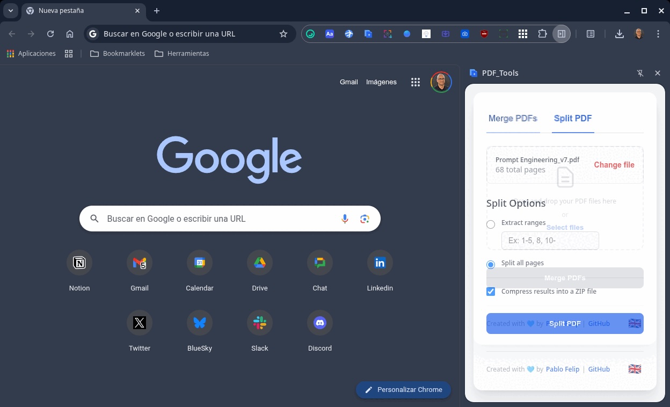Screen dimensions: 670x407
Task: Open the Chrome three-dot menu
Action: click(658, 34)
